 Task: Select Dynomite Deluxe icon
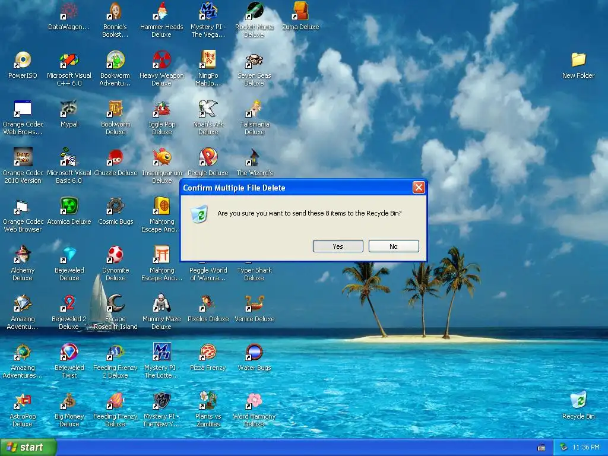(x=116, y=264)
